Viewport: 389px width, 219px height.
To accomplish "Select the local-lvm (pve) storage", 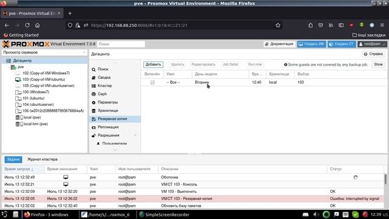I will pyautogui.click(x=35, y=123).
